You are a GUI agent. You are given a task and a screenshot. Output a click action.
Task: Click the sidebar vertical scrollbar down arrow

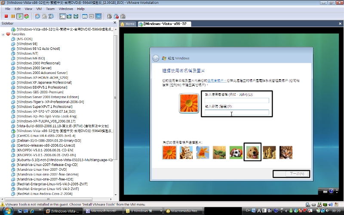click(116, 195)
